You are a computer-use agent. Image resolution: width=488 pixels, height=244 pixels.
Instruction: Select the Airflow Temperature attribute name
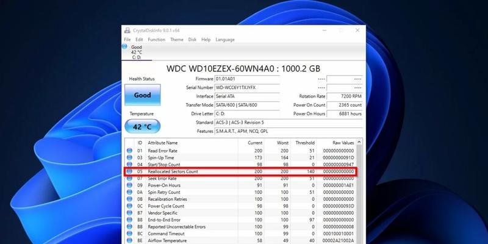point(167,240)
